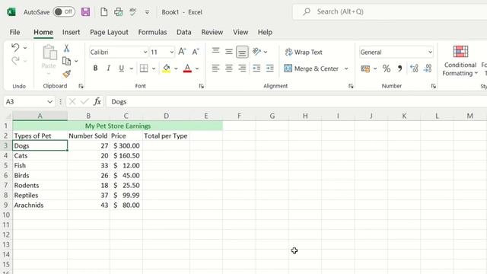This screenshot has height=274, width=487.
Task: Open Customize Quick Access Toolbar dropdown
Action: [147, 12]
